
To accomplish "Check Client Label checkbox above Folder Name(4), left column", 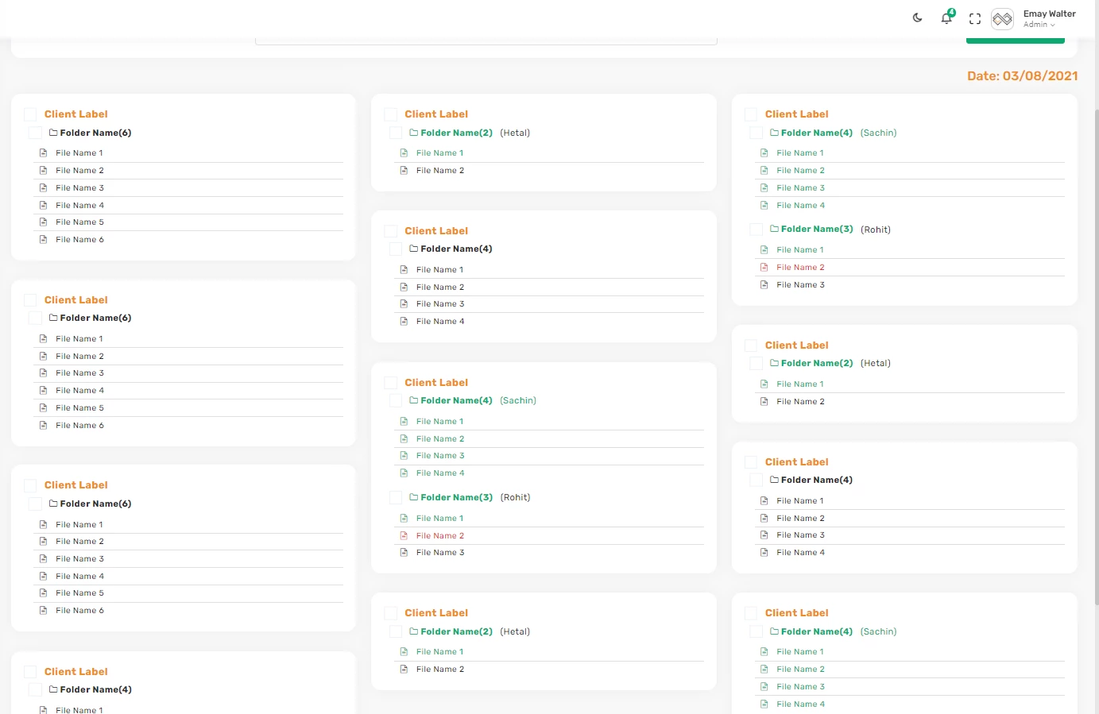I will [x=30, y=672].
